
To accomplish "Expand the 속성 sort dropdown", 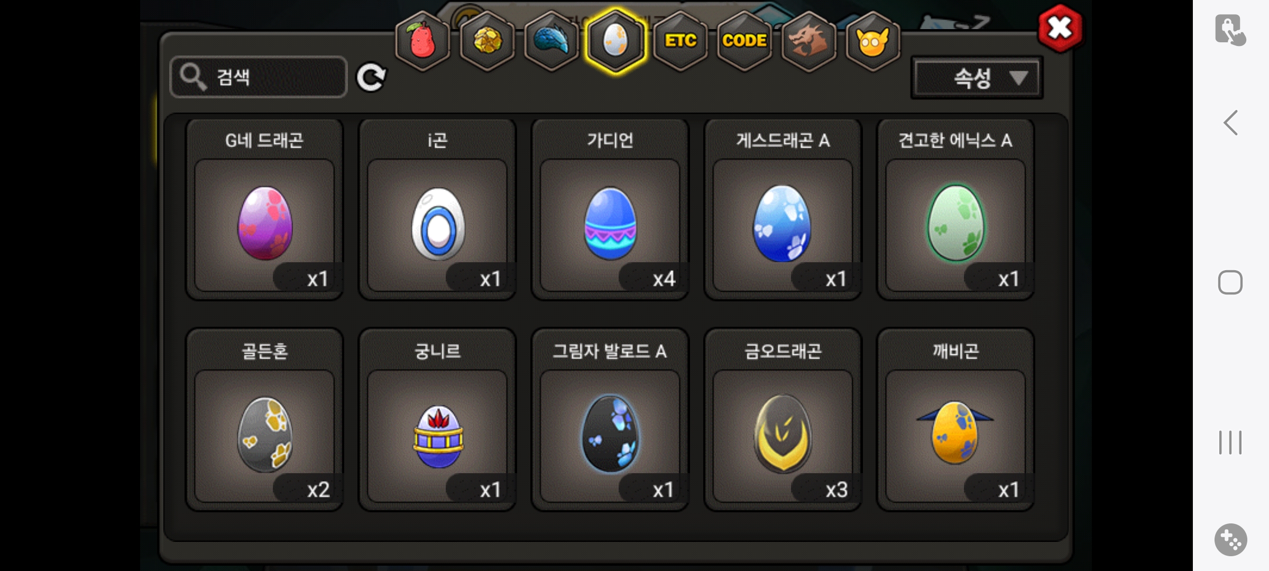I will pos(977,78).
